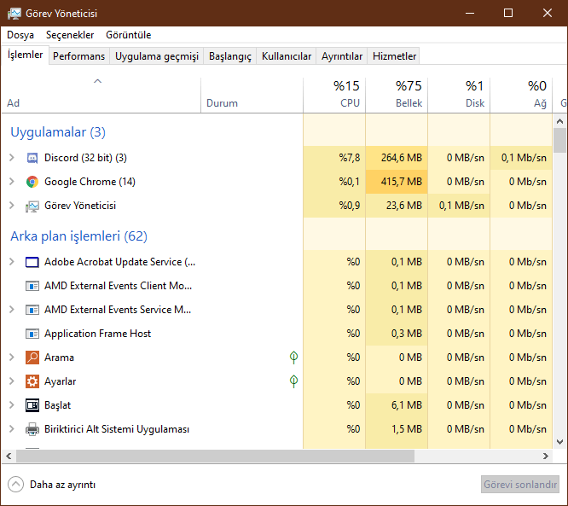
Task: Click the 415,7 MB Chrome memory value
Action: (x=402, y=182)
